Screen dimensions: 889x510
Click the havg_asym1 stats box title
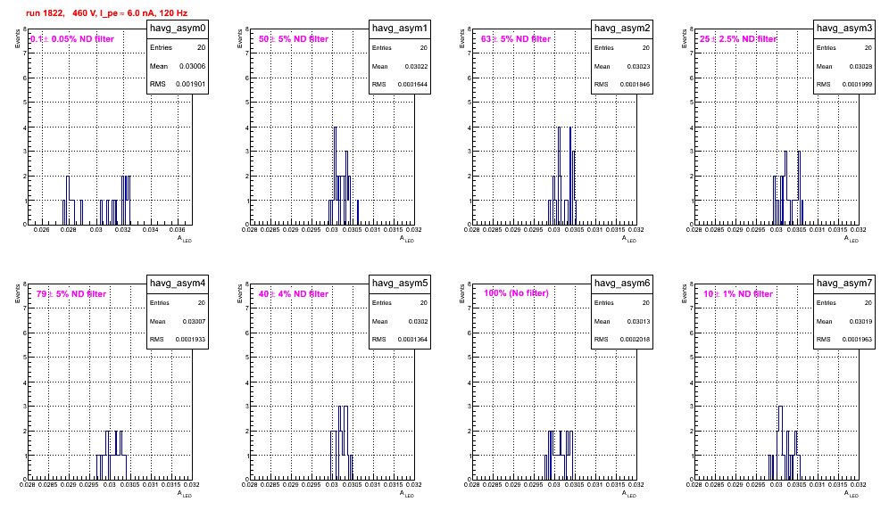[x=400, y=29]
